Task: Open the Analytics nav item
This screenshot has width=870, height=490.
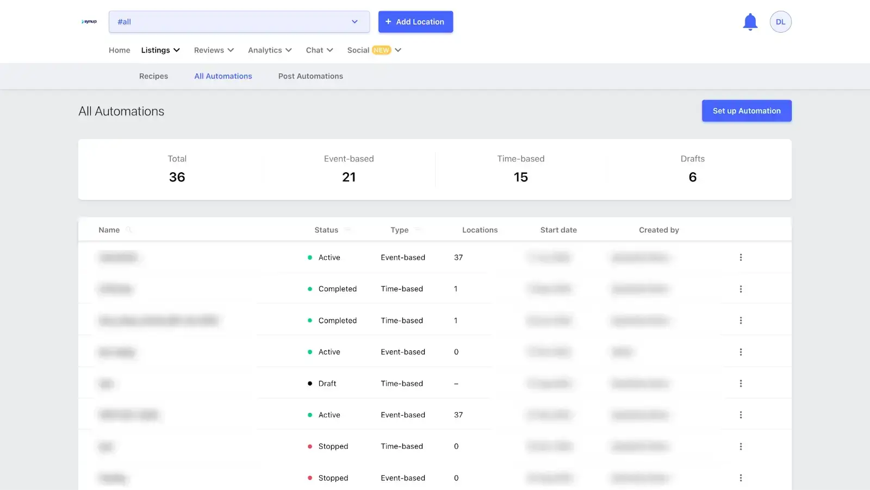Action: (x=265, y=50)
